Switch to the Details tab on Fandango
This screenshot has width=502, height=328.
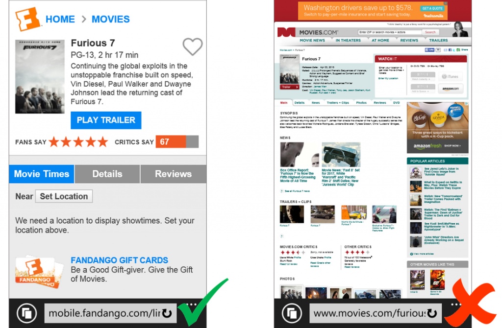107,174
